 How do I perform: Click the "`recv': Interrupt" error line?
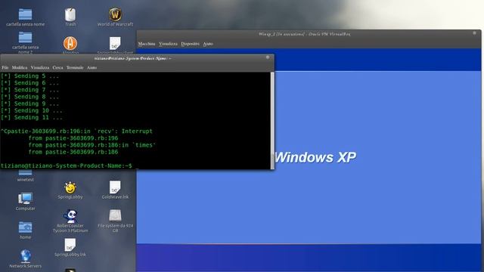(76, 131)
